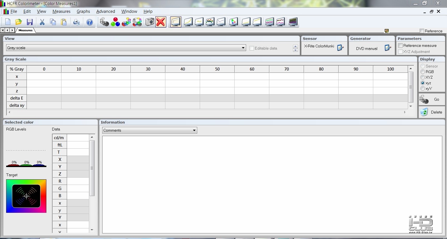The width and height of the screenshot is (447, 239).
Task: Open the Graphs menu
Action: (83, 11)
